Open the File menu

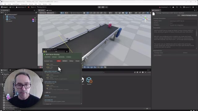[x=2, y=4]
